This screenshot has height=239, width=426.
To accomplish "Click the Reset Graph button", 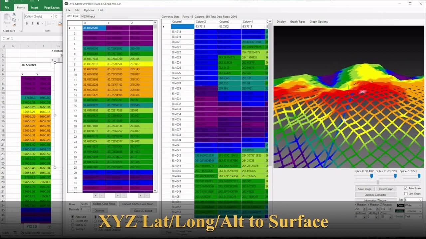I will click(x=386, y=189).
